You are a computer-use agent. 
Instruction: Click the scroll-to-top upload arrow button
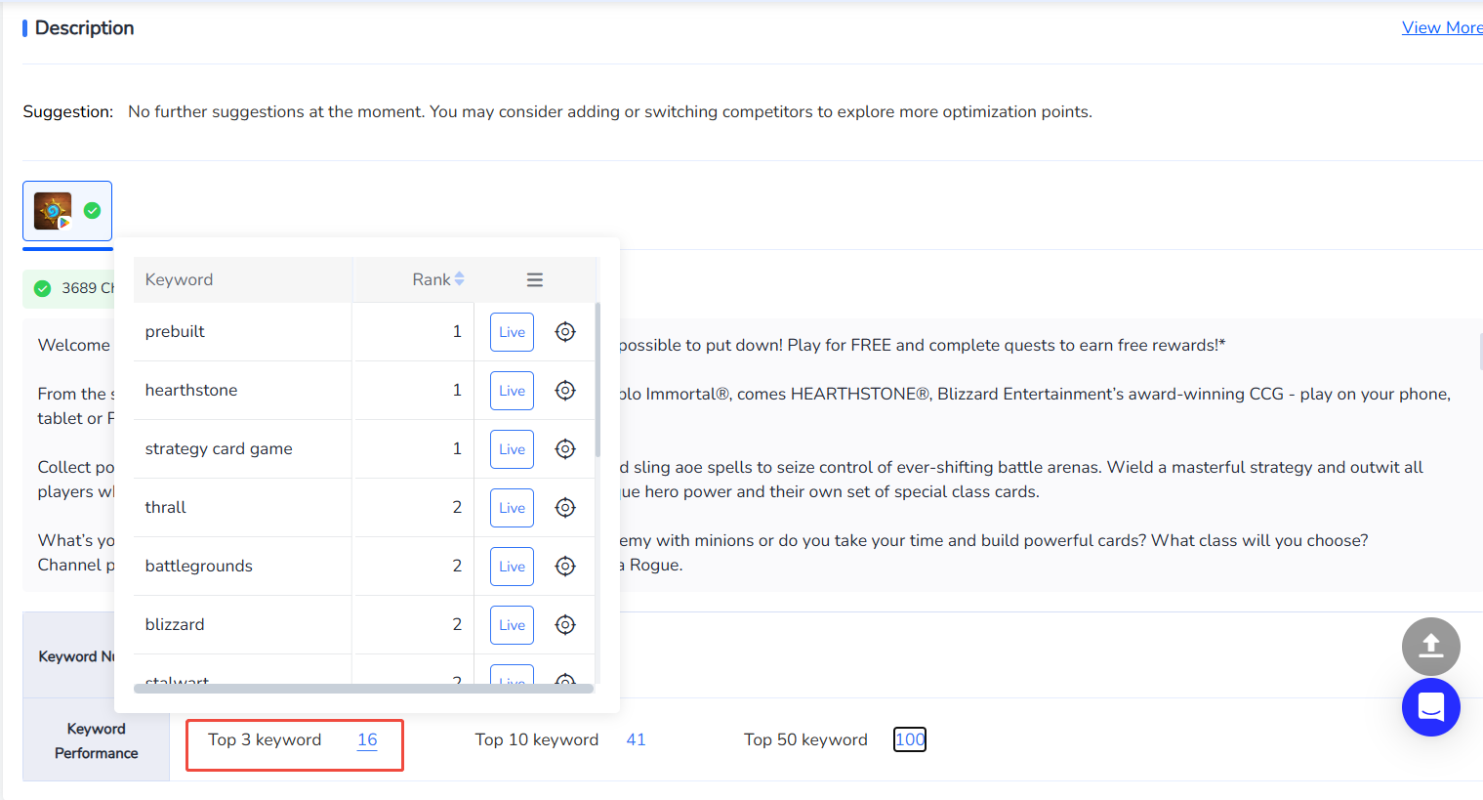(x=1431, y=647)
